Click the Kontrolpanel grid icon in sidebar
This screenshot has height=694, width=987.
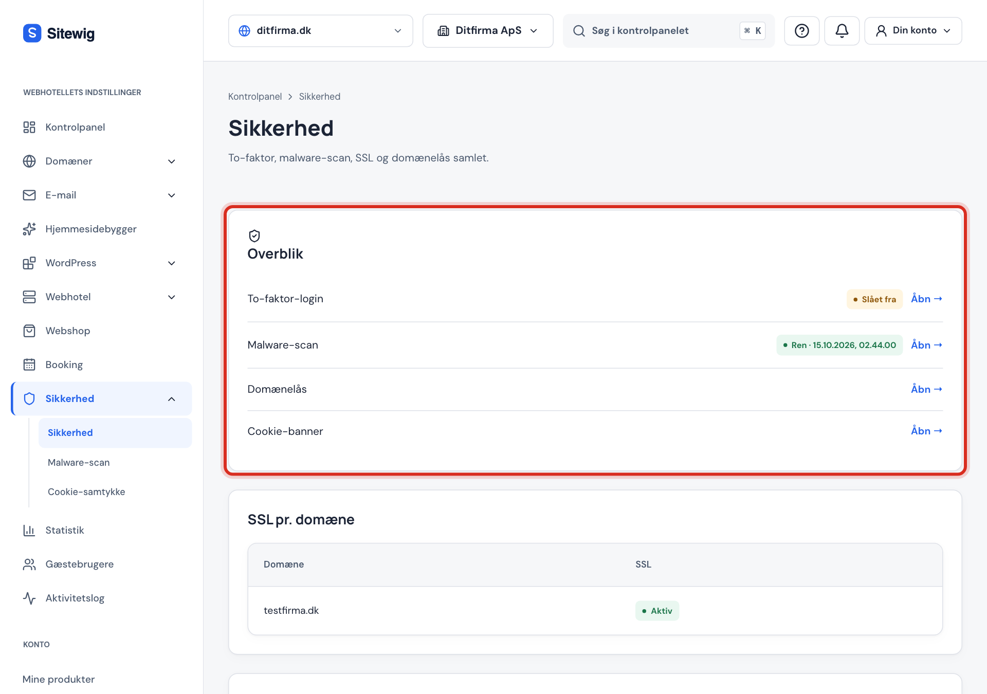29,127
